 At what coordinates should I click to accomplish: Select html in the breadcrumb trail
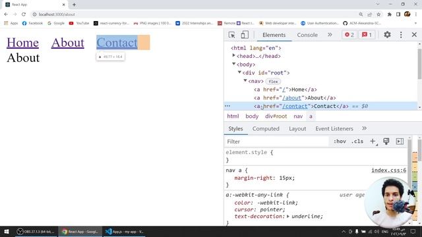tap(233, 116)
